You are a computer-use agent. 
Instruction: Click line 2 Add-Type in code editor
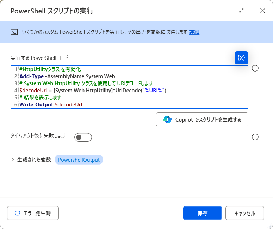click(31, 76)
